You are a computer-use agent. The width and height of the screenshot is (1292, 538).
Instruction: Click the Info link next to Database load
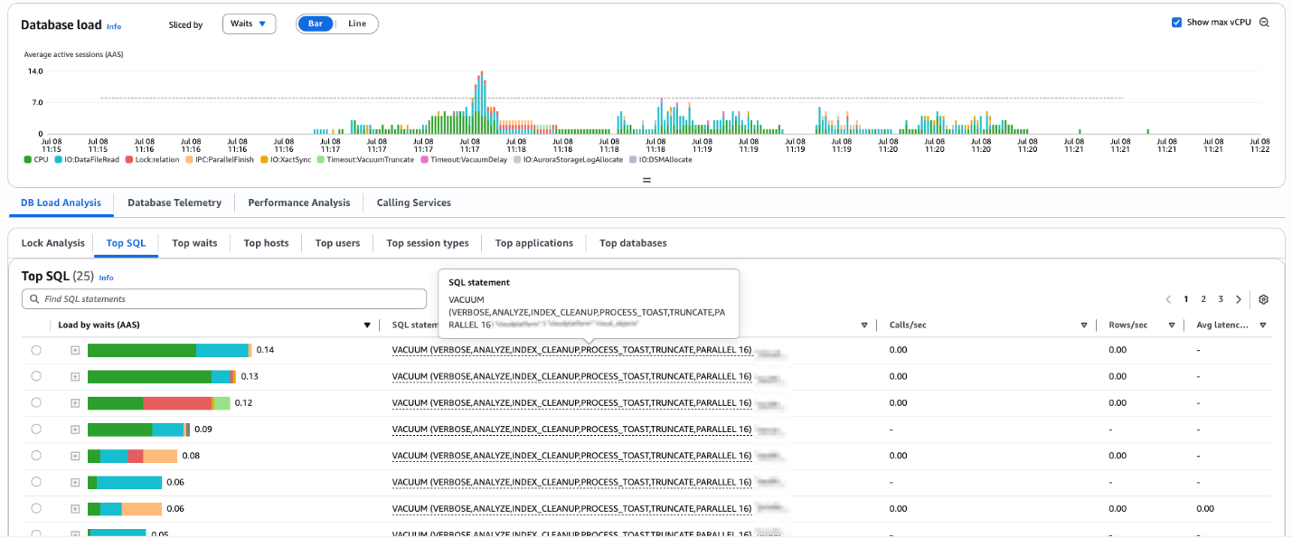click(114, 26)
